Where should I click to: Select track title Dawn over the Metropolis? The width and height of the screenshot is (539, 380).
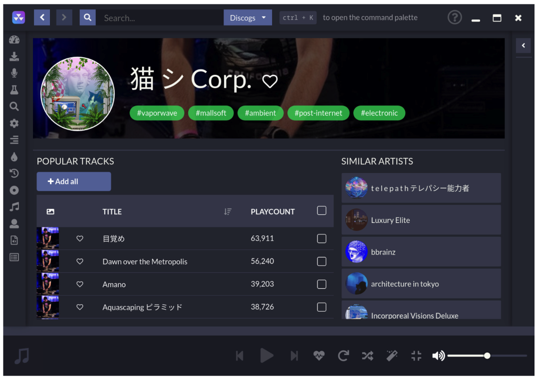click(x=145, y=261)
